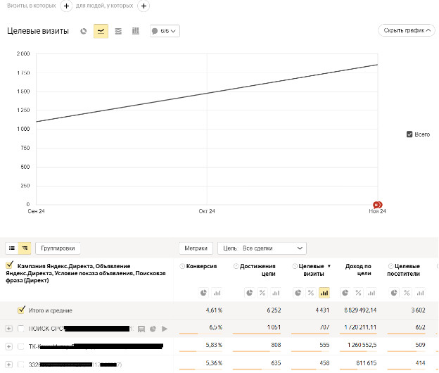Toggle the '3328' campaign row checkbox
This screenshot has width=439, height=373.
pos(21,365)
